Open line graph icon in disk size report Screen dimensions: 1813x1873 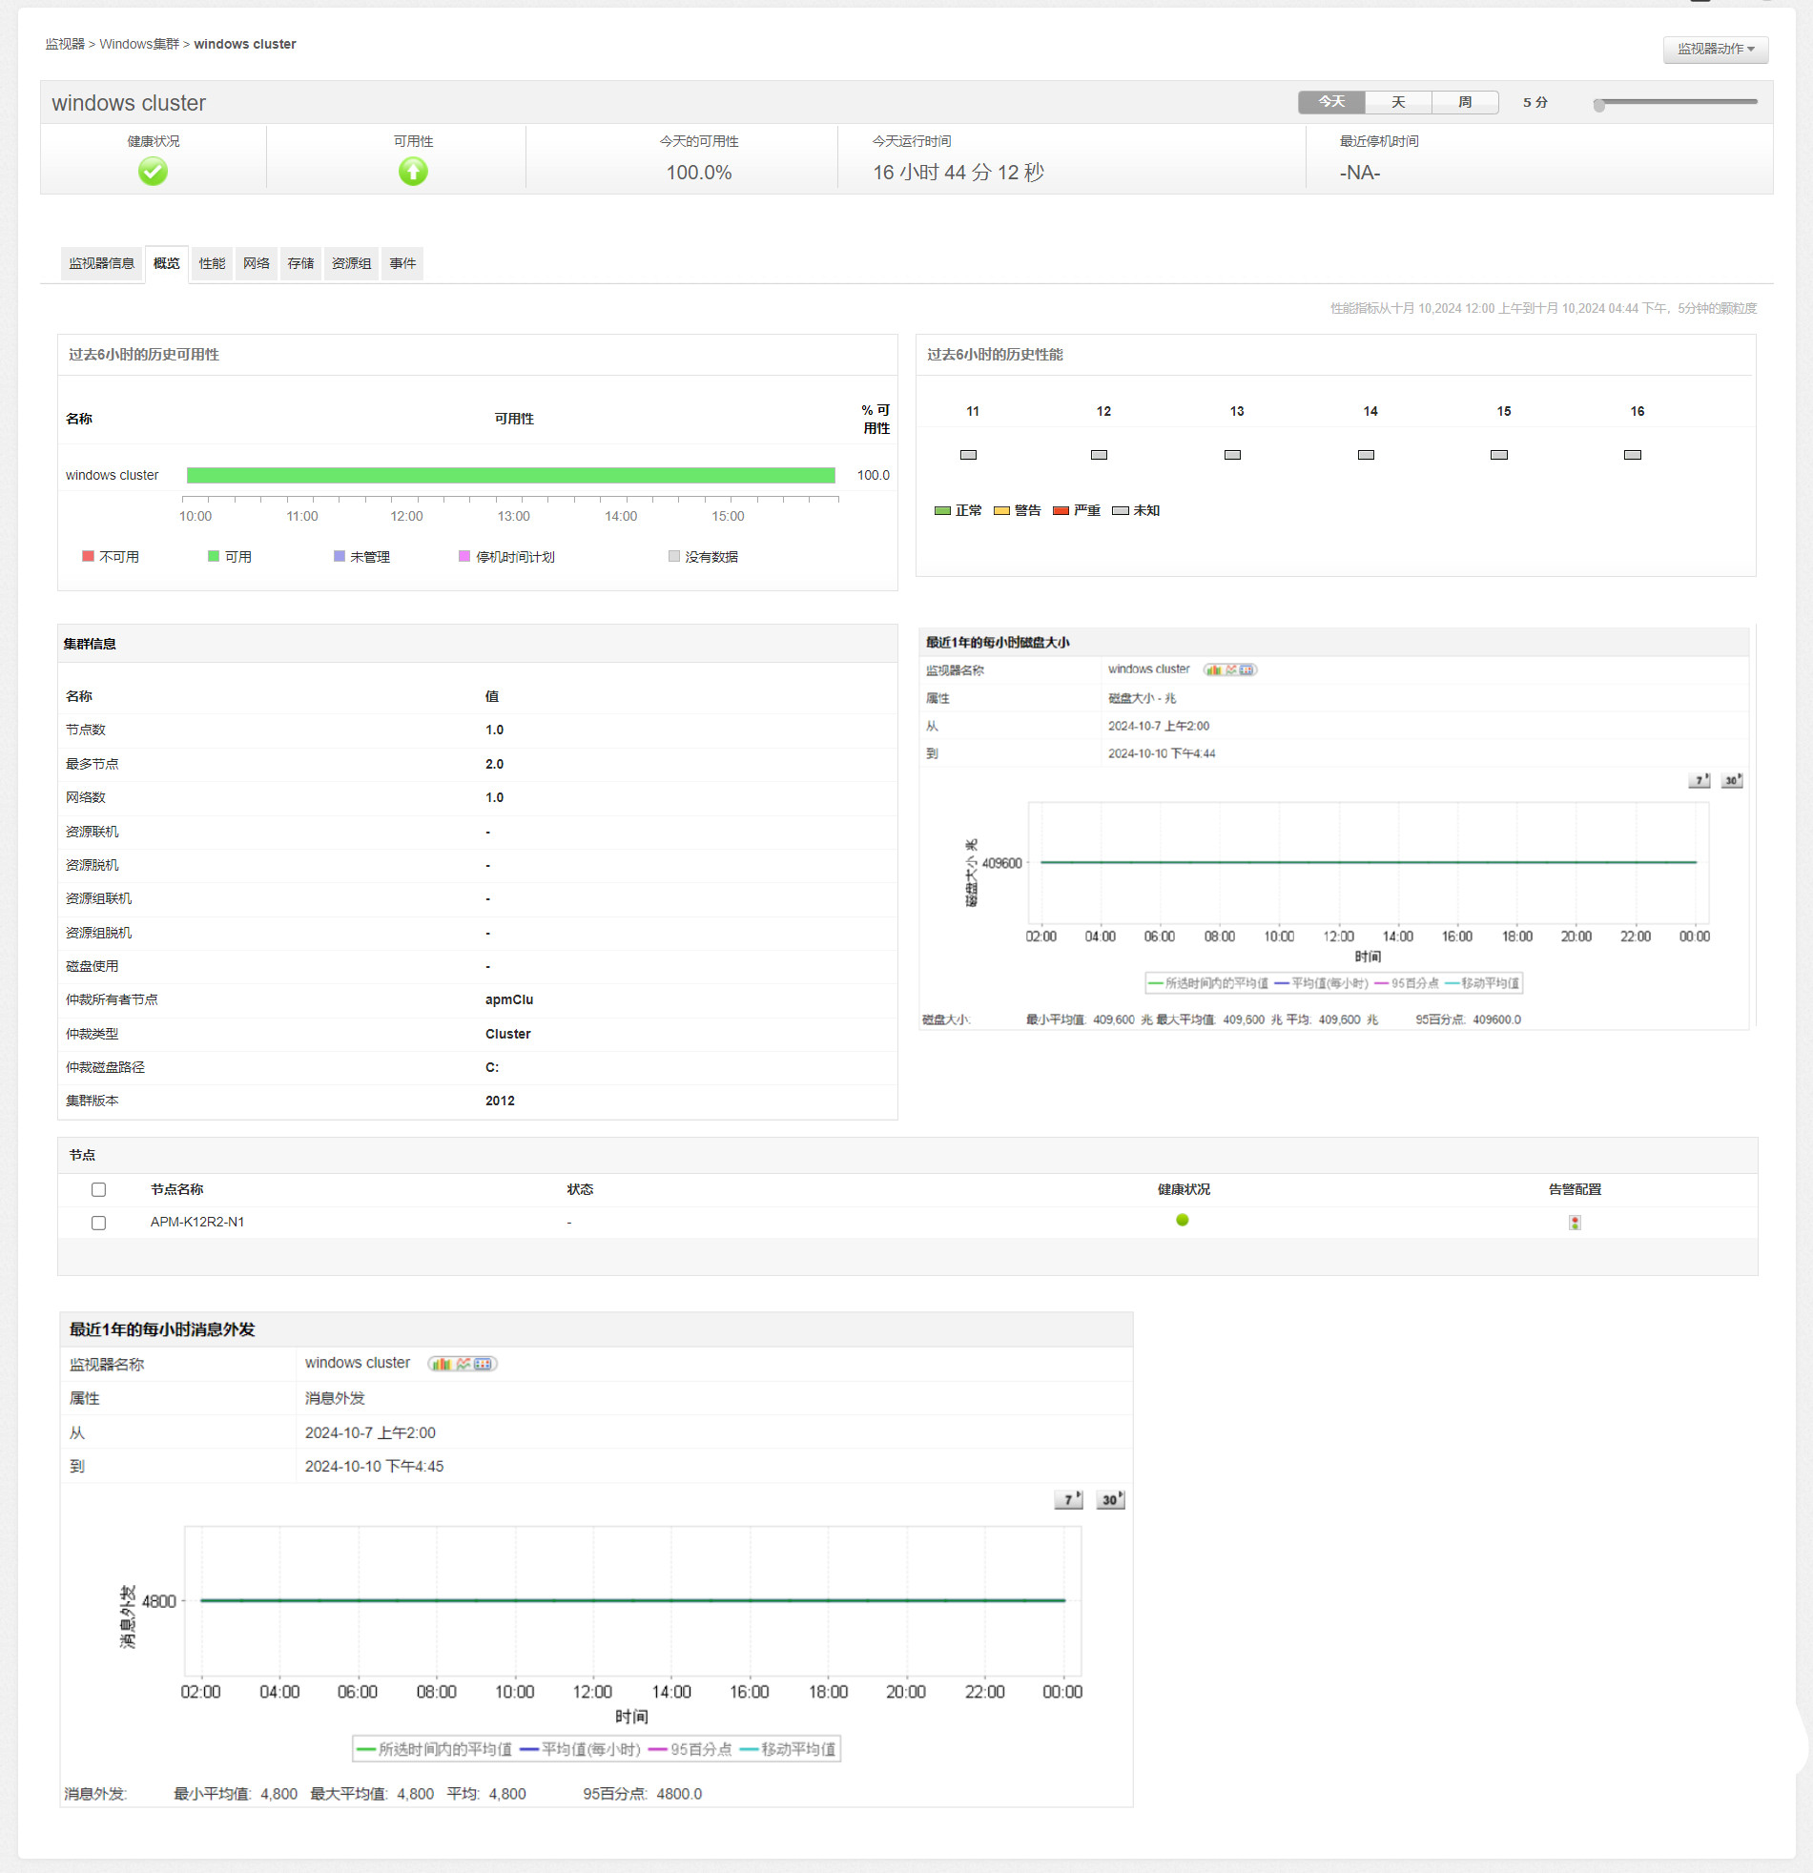point(1231,669)
